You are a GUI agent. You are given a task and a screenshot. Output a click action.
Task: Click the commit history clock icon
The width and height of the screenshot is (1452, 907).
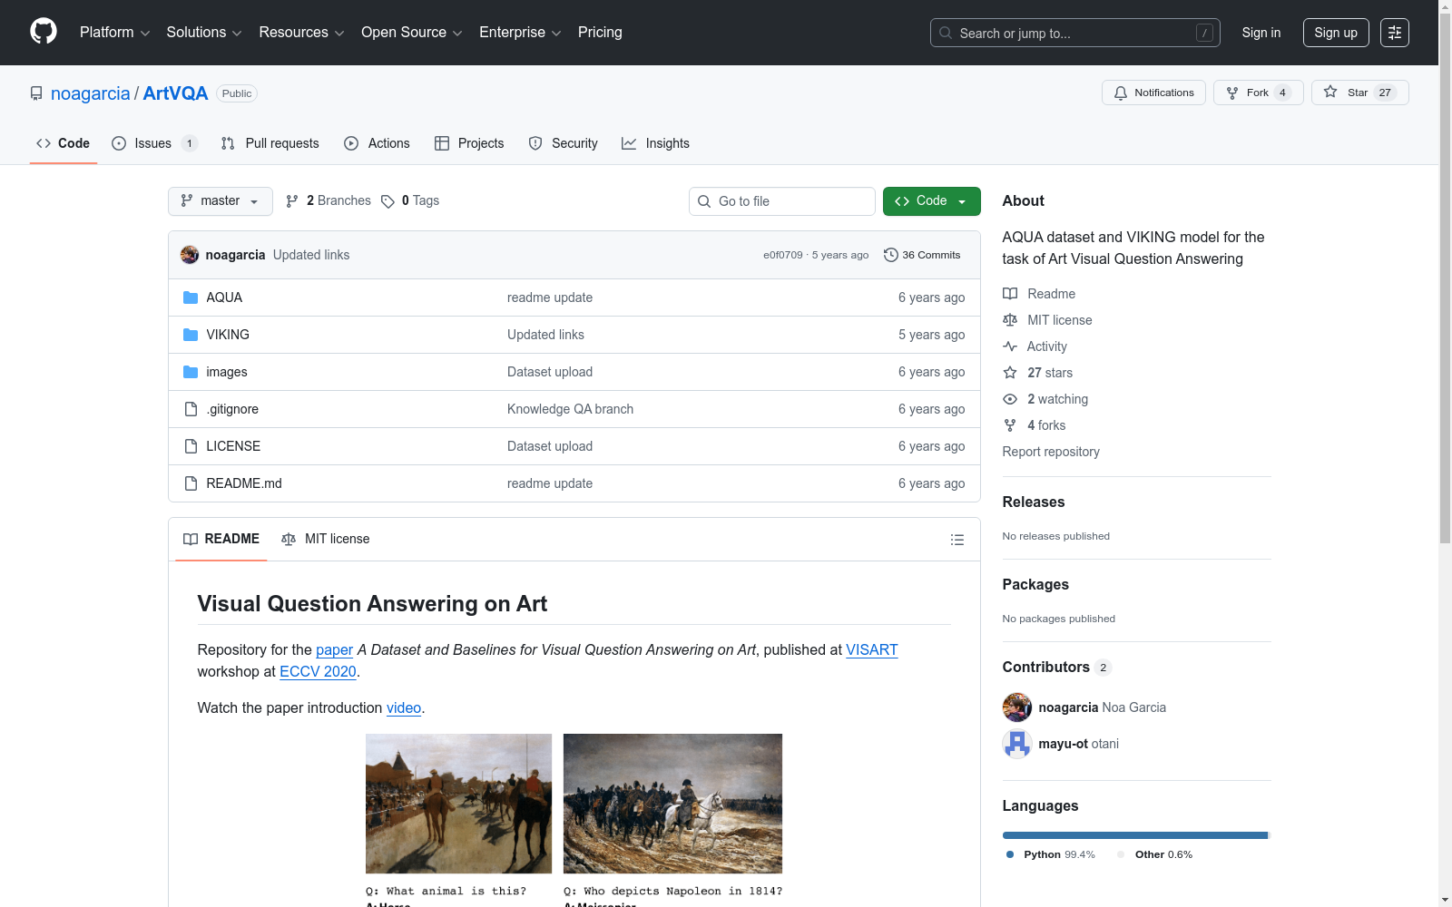(891, 255)
